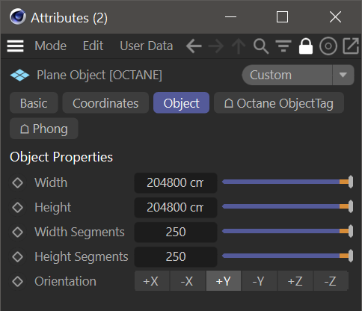Open the Edit menu

pos(93,46)
